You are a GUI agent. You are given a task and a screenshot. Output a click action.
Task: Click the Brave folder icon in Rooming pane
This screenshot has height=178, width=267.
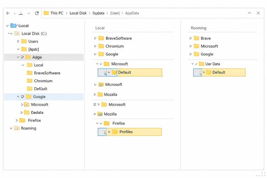point(196,38)
